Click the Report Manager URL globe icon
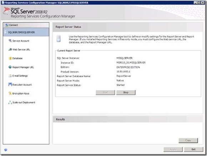The height and width of the screenshot is (156, 207). [x=10, y=67]
